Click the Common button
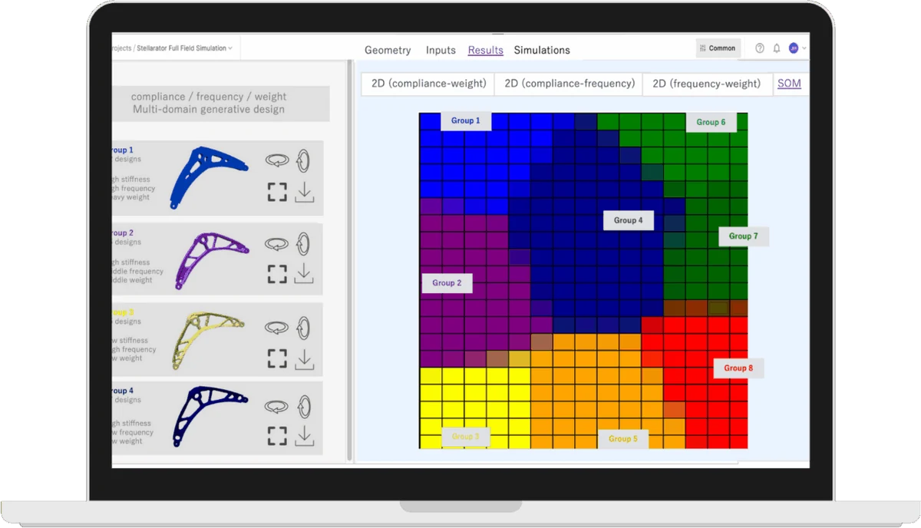The width and height of the screenshot is (921, 528). [718, 48]
